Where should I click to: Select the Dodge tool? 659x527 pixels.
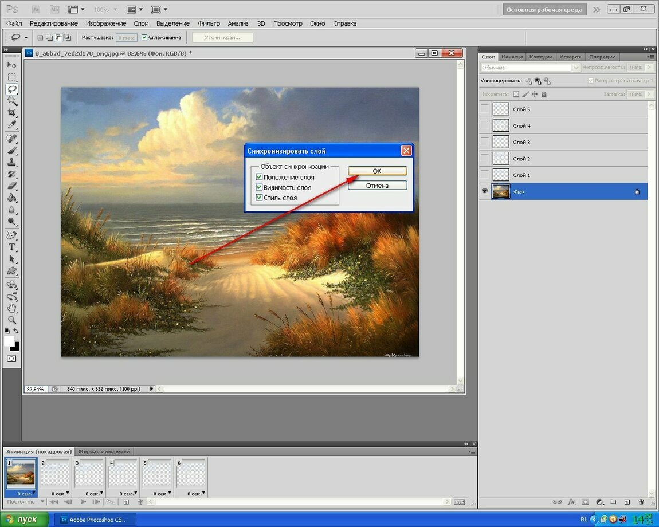pos(12,222)
